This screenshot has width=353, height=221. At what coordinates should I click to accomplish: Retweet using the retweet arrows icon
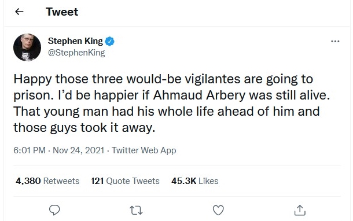click(136, 210)
